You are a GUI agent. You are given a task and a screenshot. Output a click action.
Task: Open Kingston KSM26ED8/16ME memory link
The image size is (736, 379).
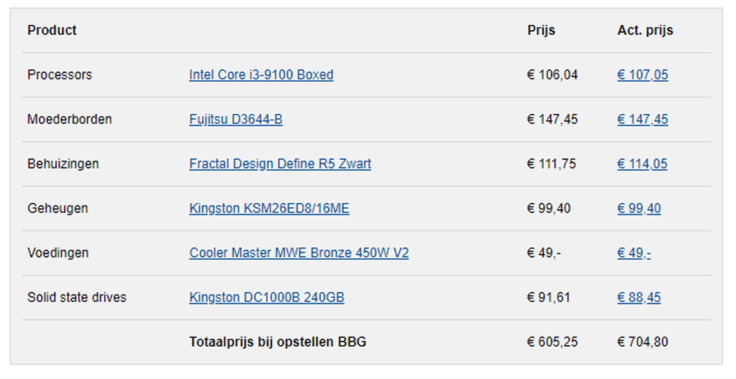click(269, 209)
